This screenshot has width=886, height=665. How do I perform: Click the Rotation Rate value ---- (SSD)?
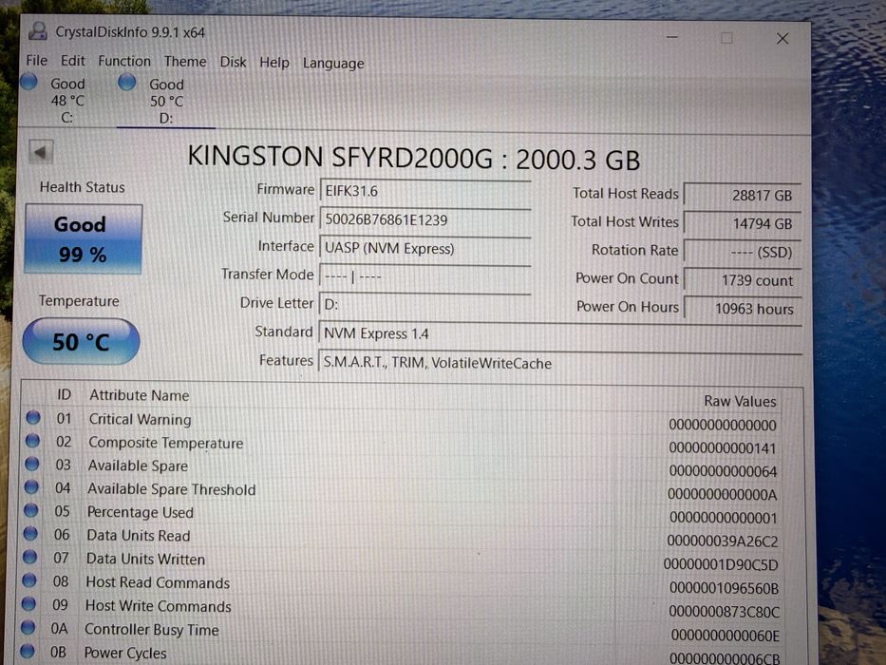pos(743,252)
